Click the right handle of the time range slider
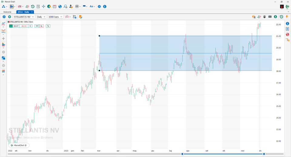 264,154
